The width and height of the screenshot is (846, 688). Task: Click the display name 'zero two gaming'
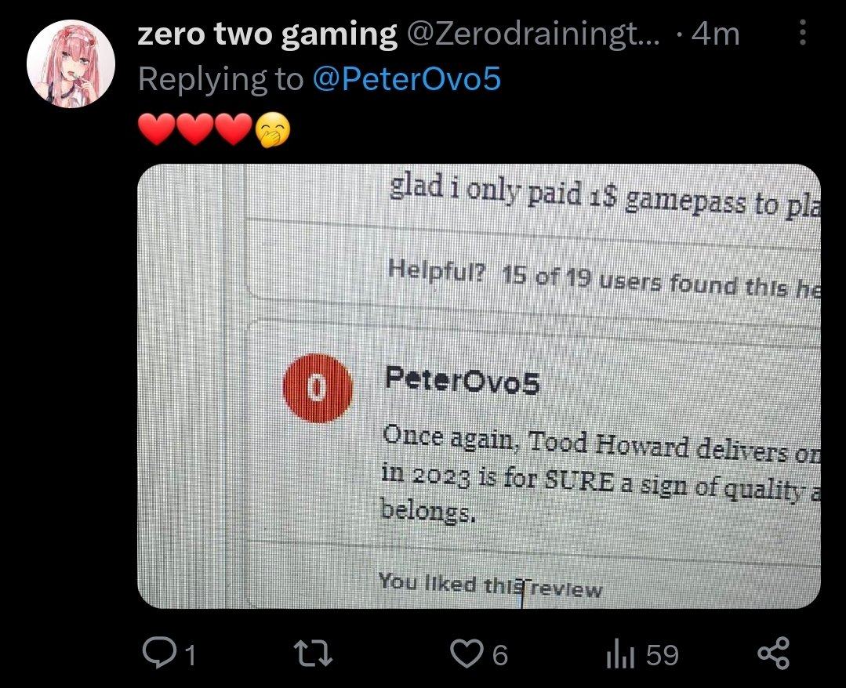pyautogui.click(x=267, y=34)
